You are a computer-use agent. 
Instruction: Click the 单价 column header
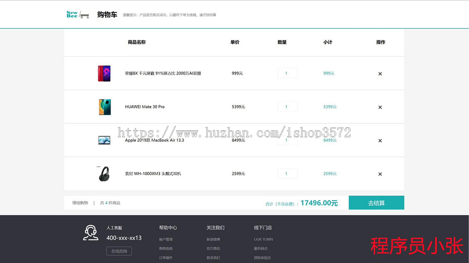235,42
